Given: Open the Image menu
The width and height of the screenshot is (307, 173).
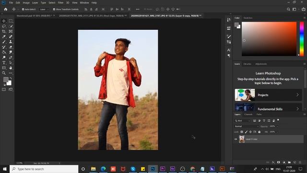Looking at the screenshot, I should tap(26, 3).
